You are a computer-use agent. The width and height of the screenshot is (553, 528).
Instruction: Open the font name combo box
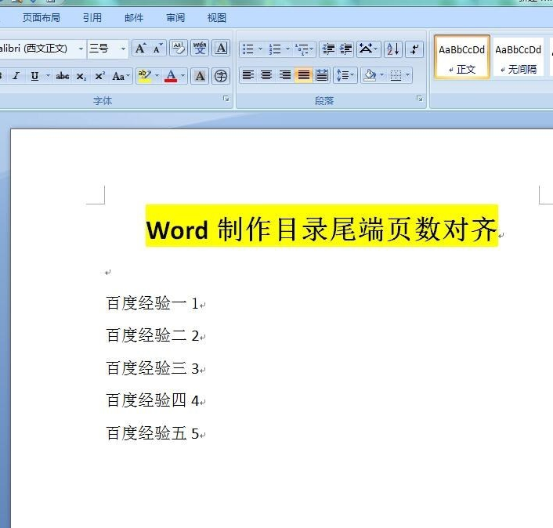click(x=42, y=49)
